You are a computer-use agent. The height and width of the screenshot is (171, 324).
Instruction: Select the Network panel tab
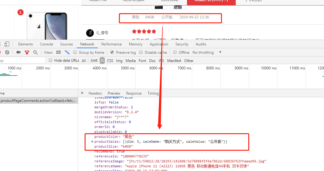click(87, 44)
